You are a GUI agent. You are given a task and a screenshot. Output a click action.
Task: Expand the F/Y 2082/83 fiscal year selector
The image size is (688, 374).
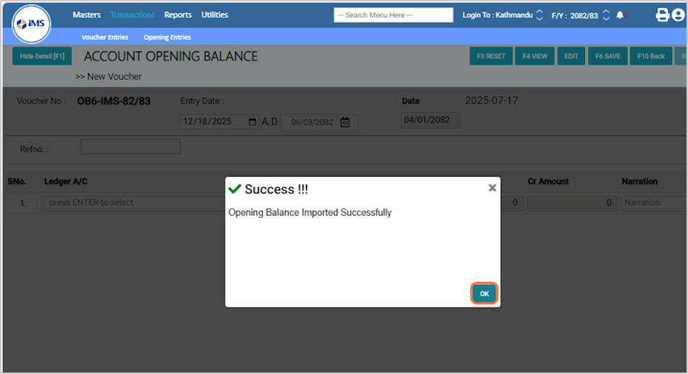[x=606, y=16]
